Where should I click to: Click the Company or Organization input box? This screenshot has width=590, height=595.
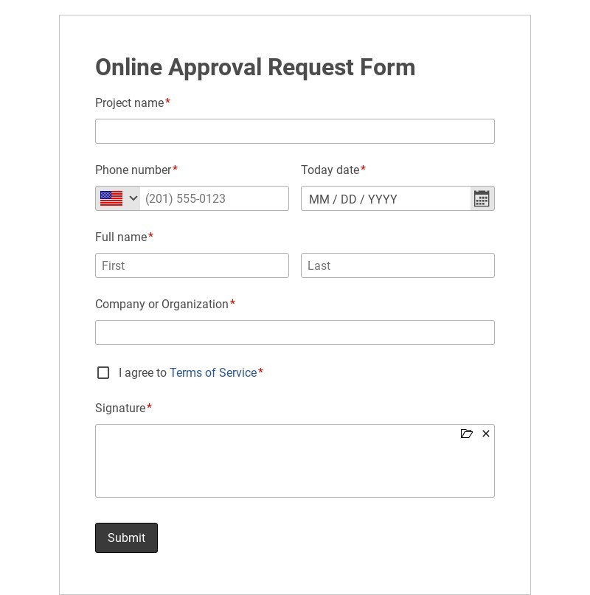coord(294,333)
